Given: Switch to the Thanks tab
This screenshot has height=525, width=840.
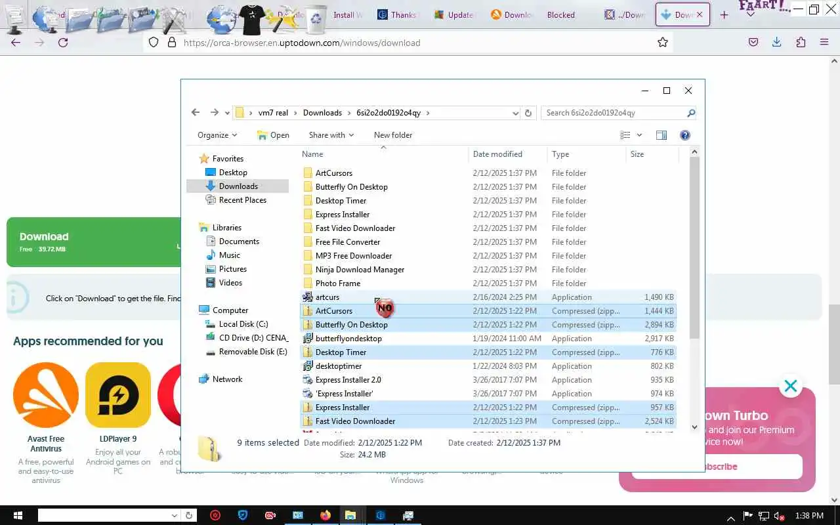Looking at the screenshot, I should (x=396, y=14).
